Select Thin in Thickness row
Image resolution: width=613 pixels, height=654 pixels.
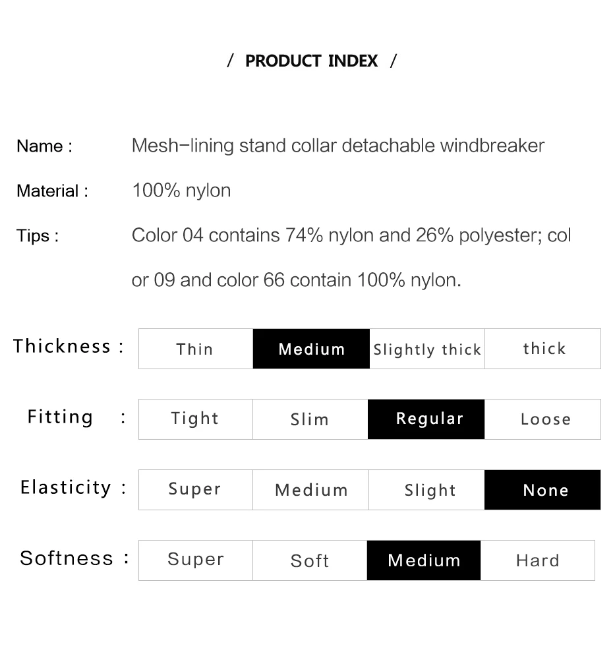[x=196, y=349]
